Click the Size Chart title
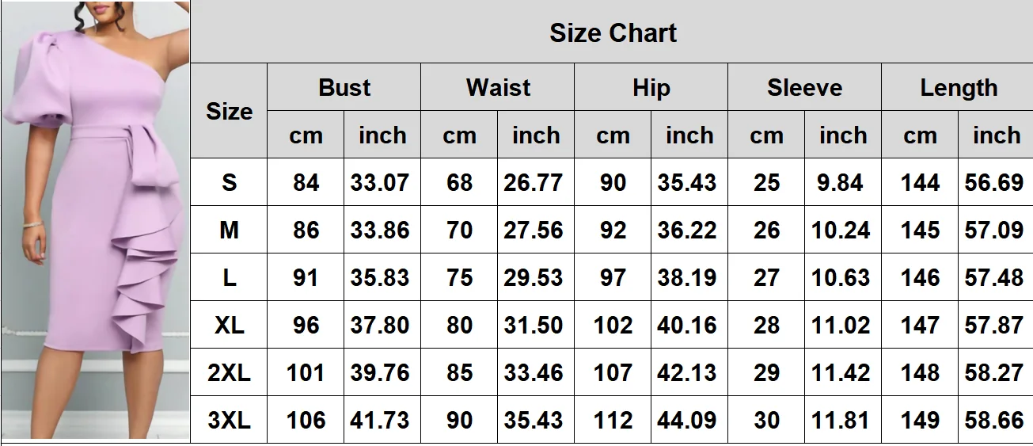The height and width of the screenshot is (446, 1033). pos(613,33)
